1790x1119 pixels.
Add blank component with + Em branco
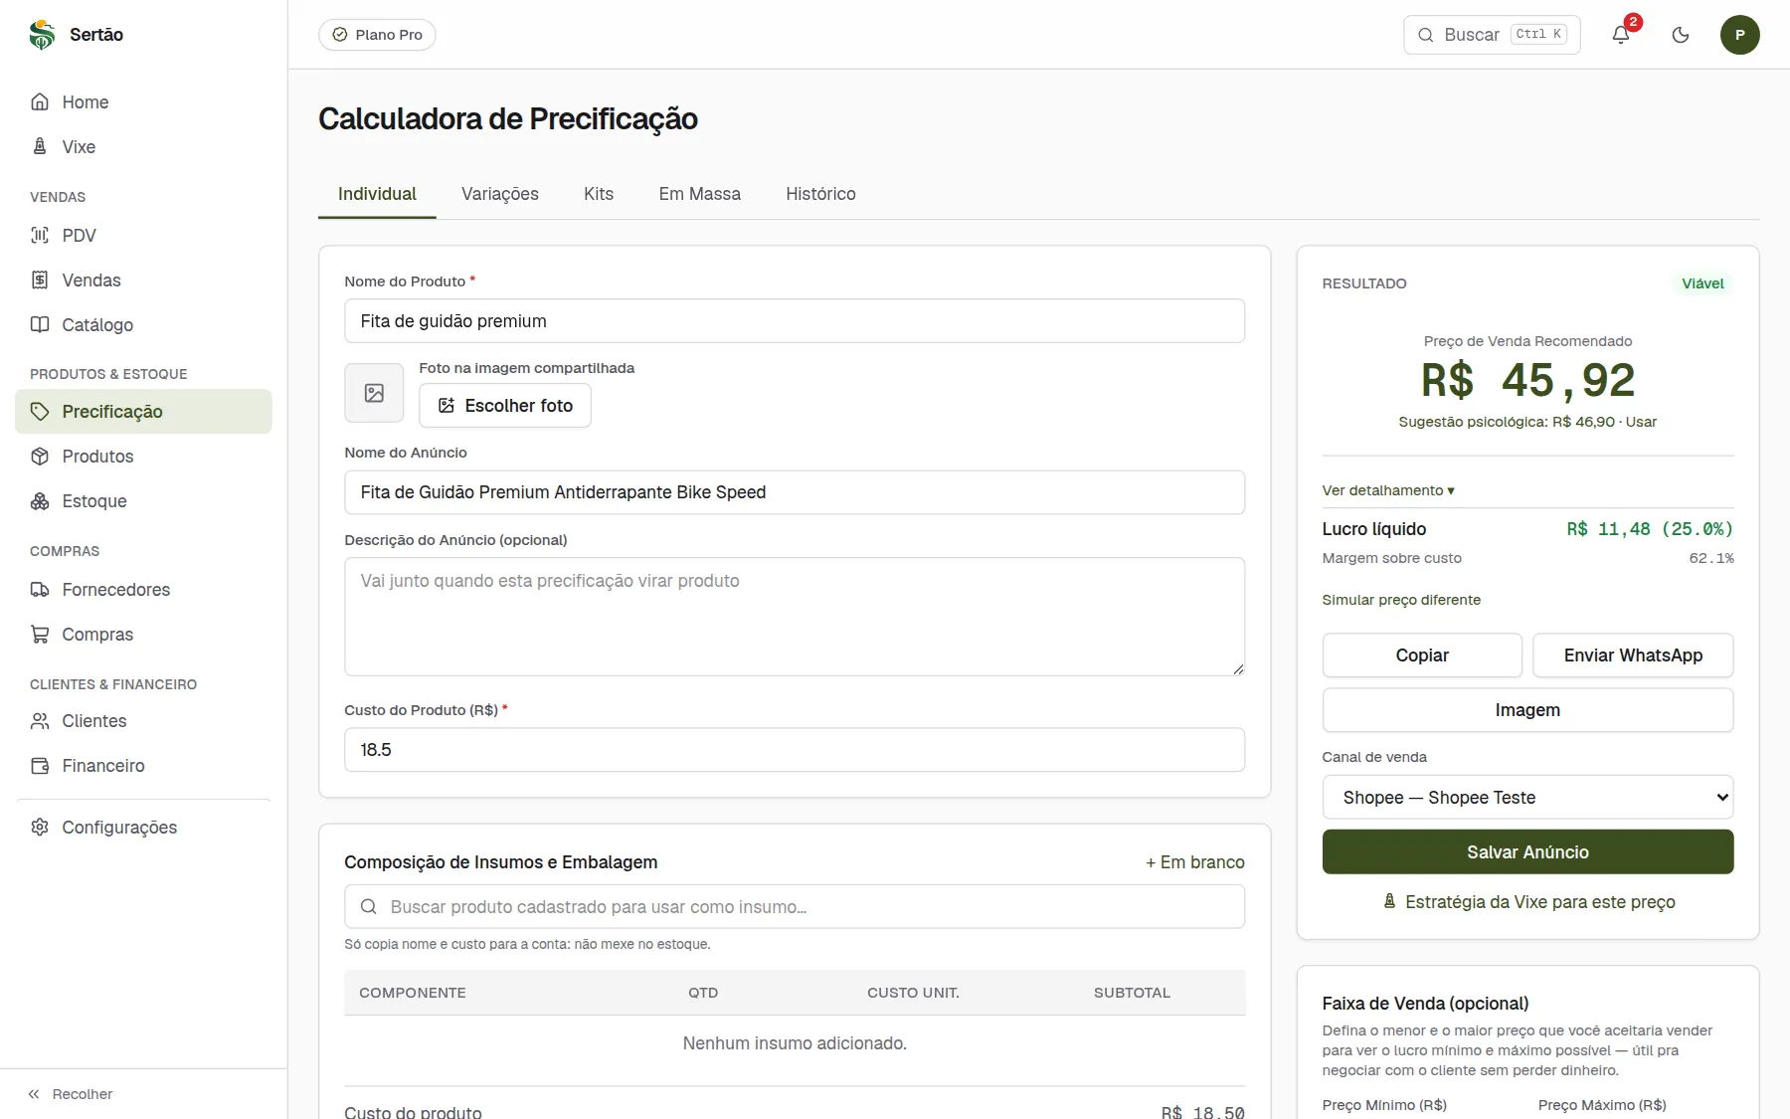(1195, 862)
